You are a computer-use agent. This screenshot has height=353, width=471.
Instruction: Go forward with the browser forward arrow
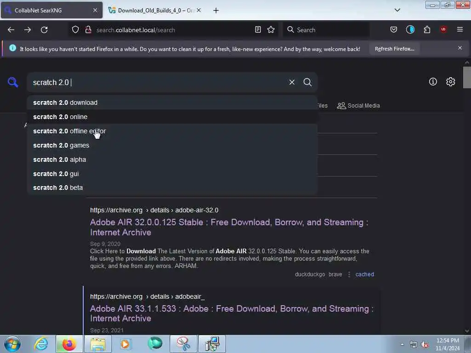[28, 30]
